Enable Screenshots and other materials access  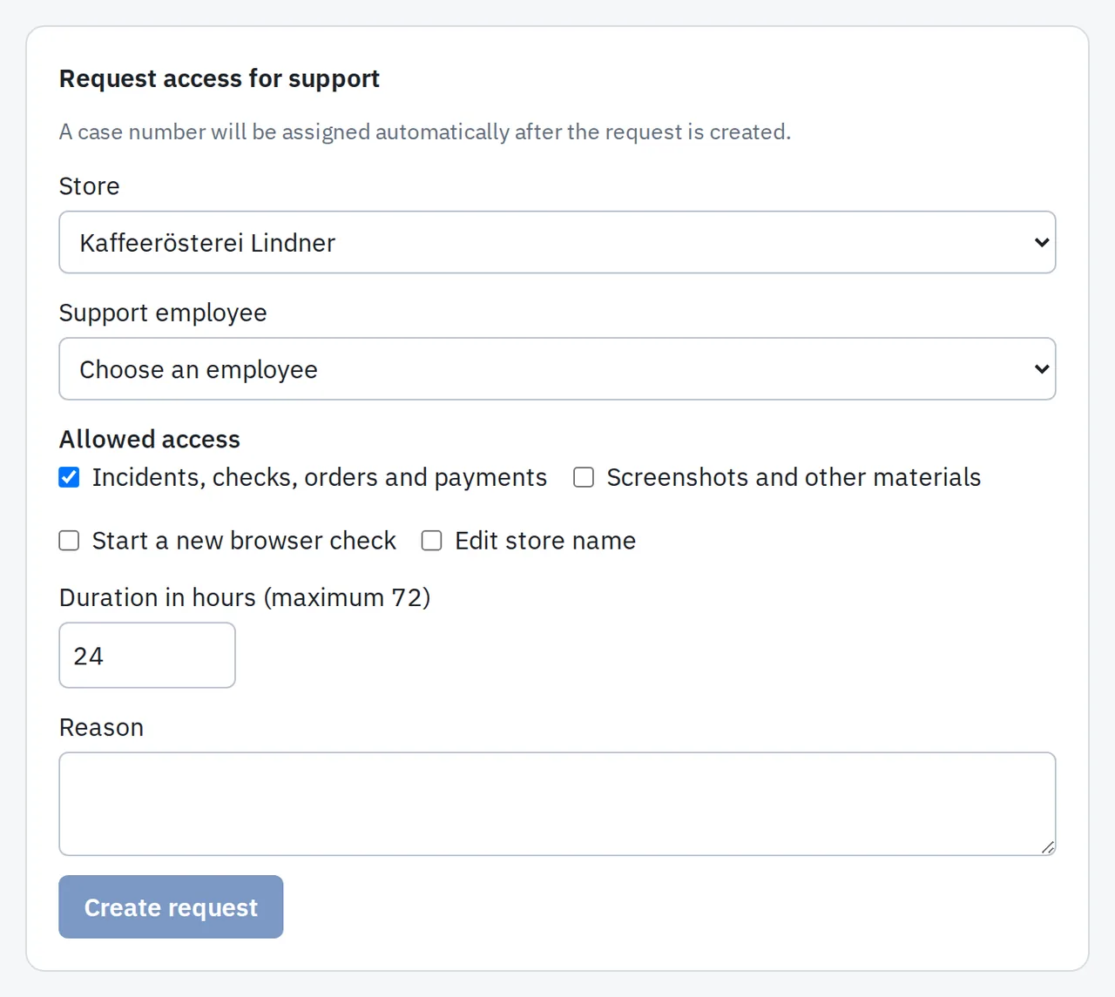pyautogui.click(x=584, y=477)
